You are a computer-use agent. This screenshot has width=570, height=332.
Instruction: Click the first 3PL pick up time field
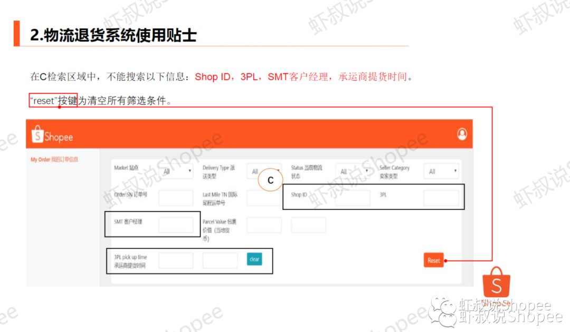(x=176, y=259)
